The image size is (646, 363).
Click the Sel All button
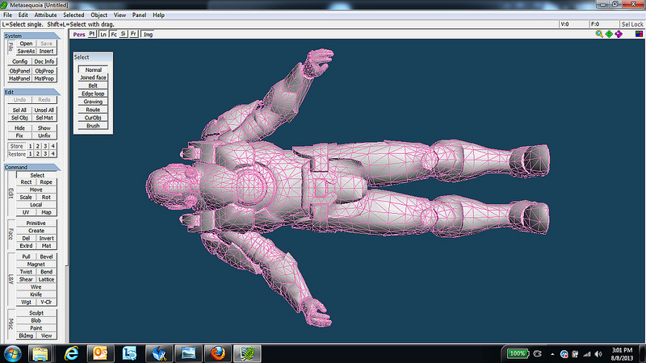[x=19, y=110]
